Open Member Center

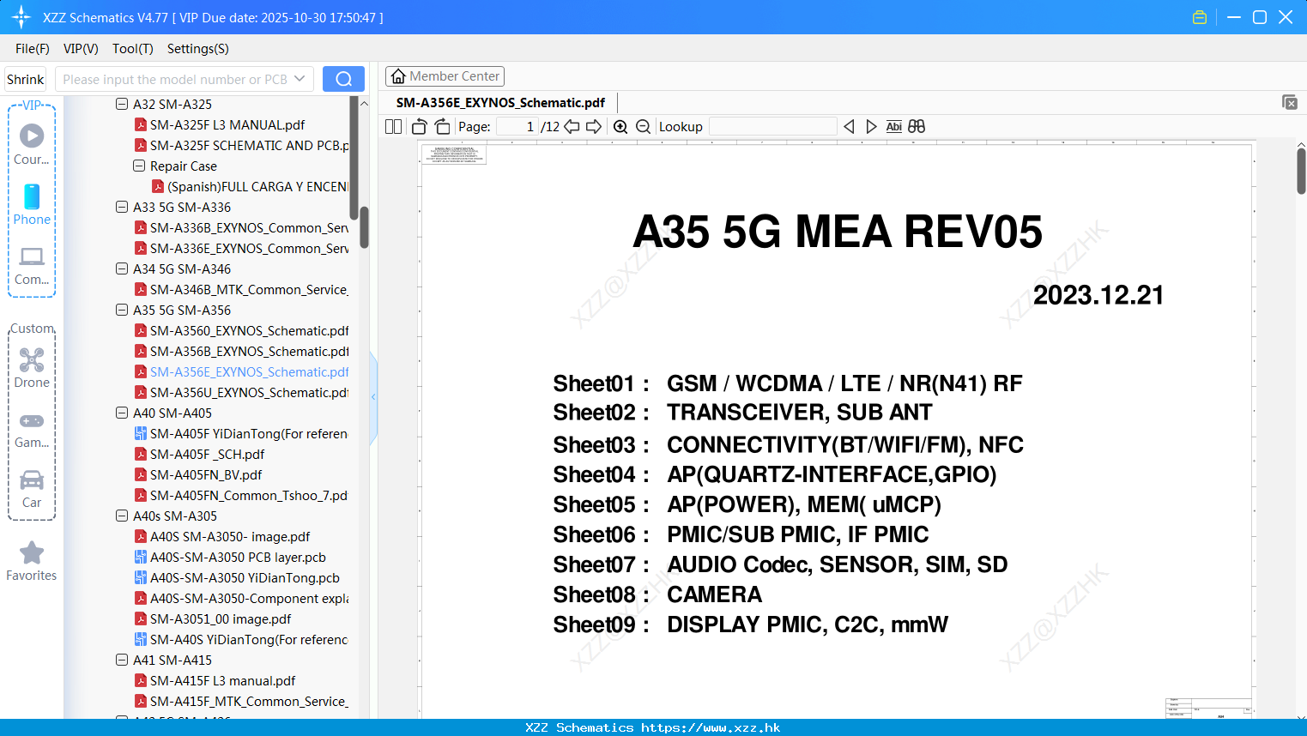coord(445,76)
